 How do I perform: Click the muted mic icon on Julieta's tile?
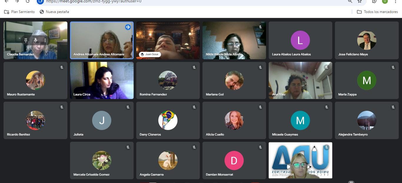[x=128, y=107]
